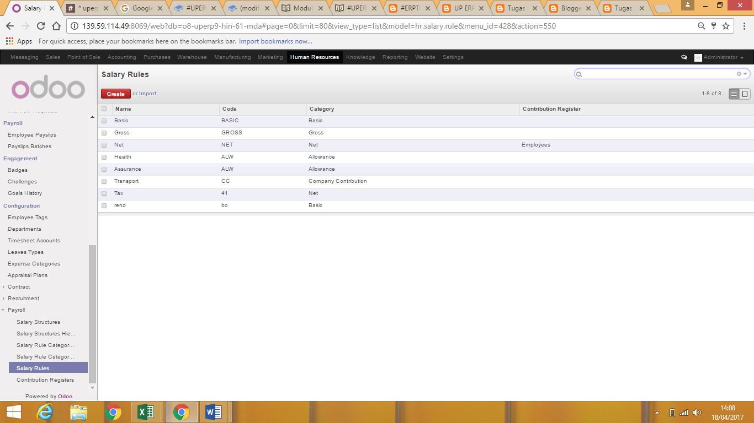Screen dimensions: 754x423
Task: Open Import bookmarks now link
Action: [275, 41]
